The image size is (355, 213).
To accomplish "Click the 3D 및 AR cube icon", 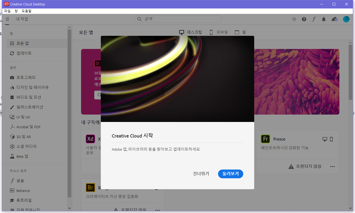I will (x=12, y=137).
